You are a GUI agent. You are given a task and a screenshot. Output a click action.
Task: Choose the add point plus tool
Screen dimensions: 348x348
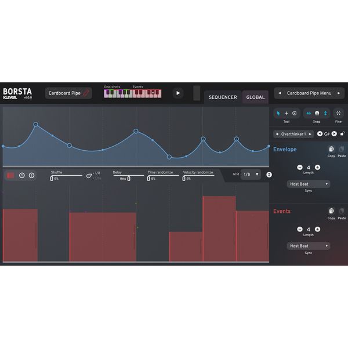286,113
